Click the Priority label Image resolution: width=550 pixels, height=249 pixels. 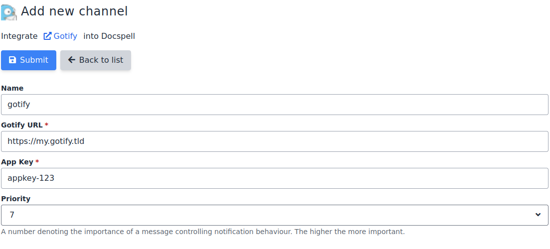click(16, 199)
